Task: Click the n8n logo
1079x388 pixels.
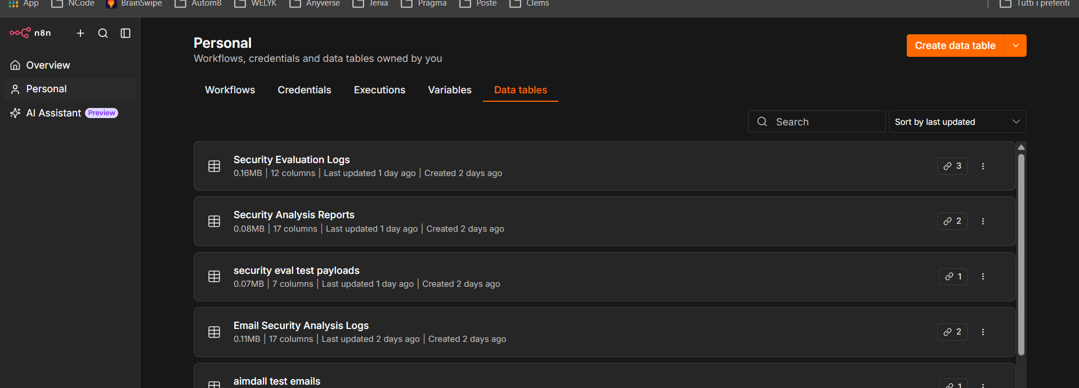Action: pyautogui.click(x=30, y=33)
